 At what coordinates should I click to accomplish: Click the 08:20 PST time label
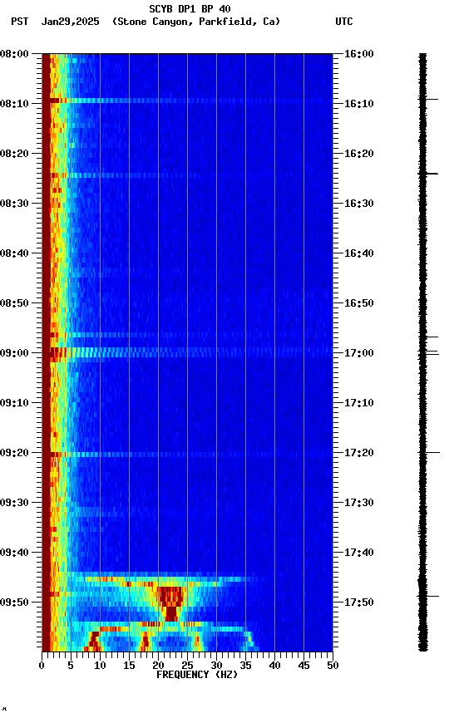click(14, 154)
